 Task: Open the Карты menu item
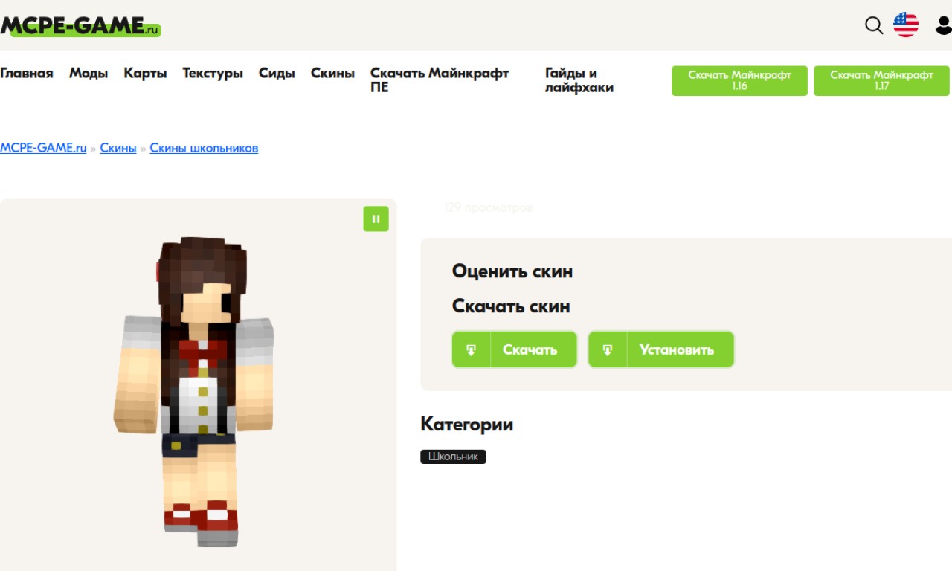coord(145,73)
